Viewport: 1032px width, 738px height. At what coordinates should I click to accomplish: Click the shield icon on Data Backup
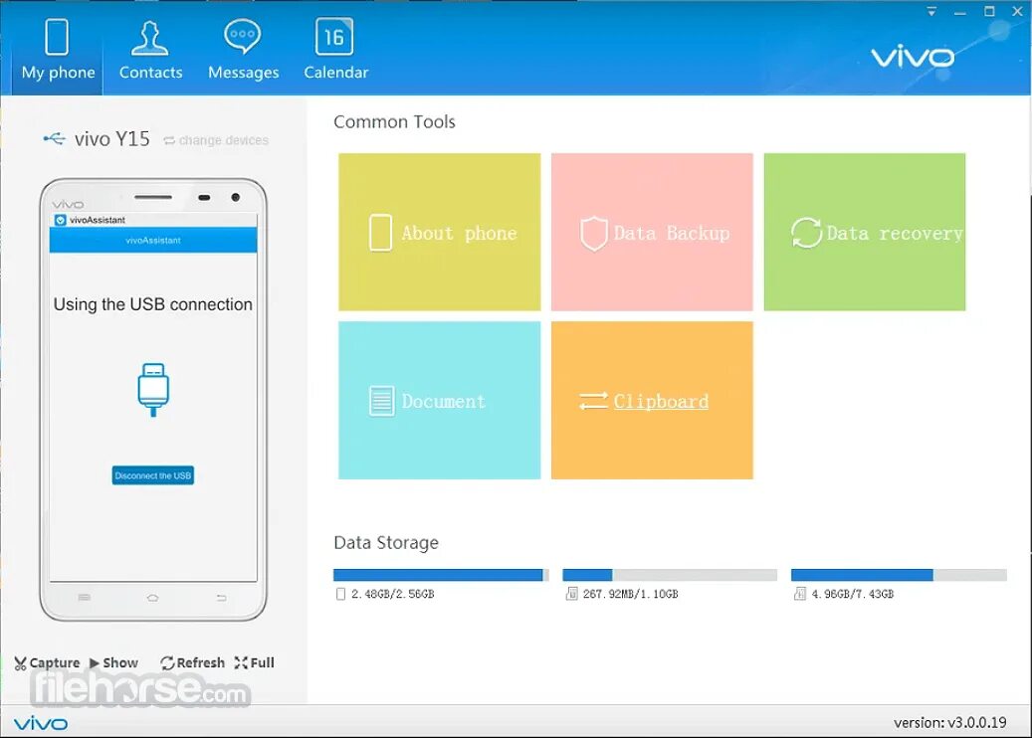coord(594,234)
